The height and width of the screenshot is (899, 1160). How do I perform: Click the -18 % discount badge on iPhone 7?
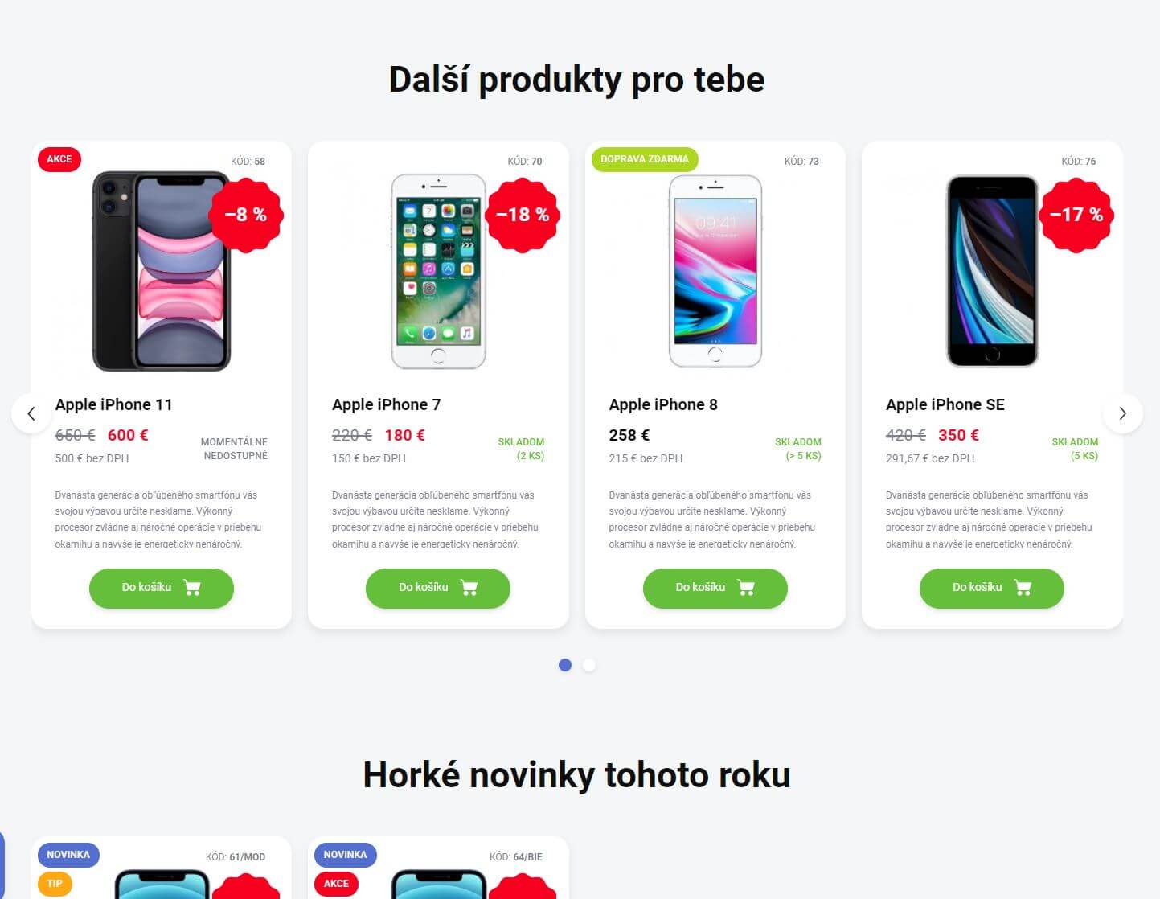click(523, 215)
